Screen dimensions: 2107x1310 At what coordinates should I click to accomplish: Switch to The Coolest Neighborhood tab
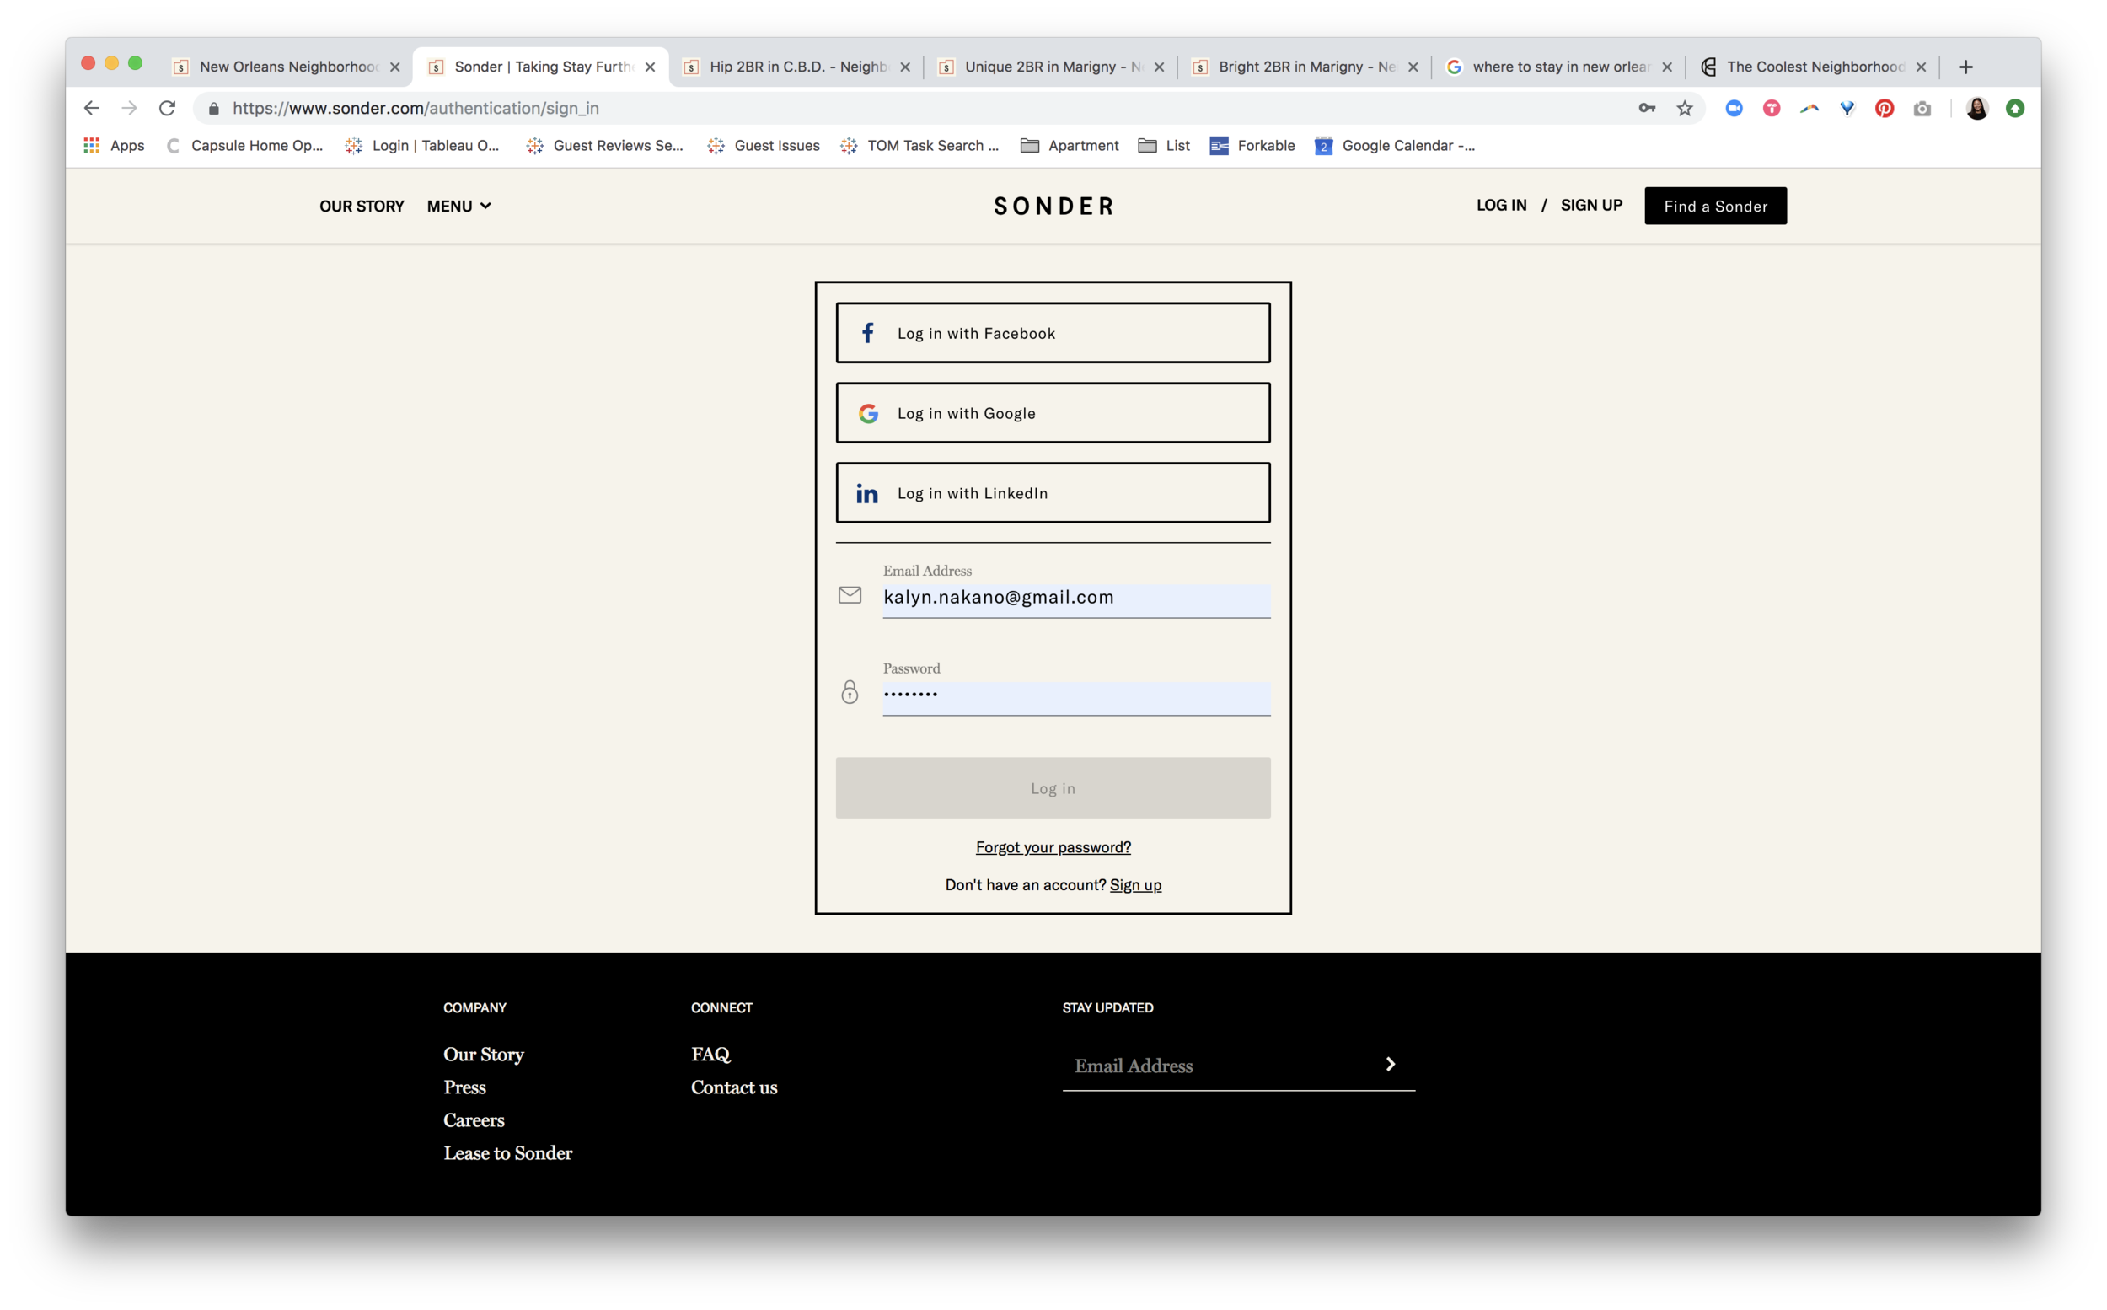click(x=1814, y=67)
